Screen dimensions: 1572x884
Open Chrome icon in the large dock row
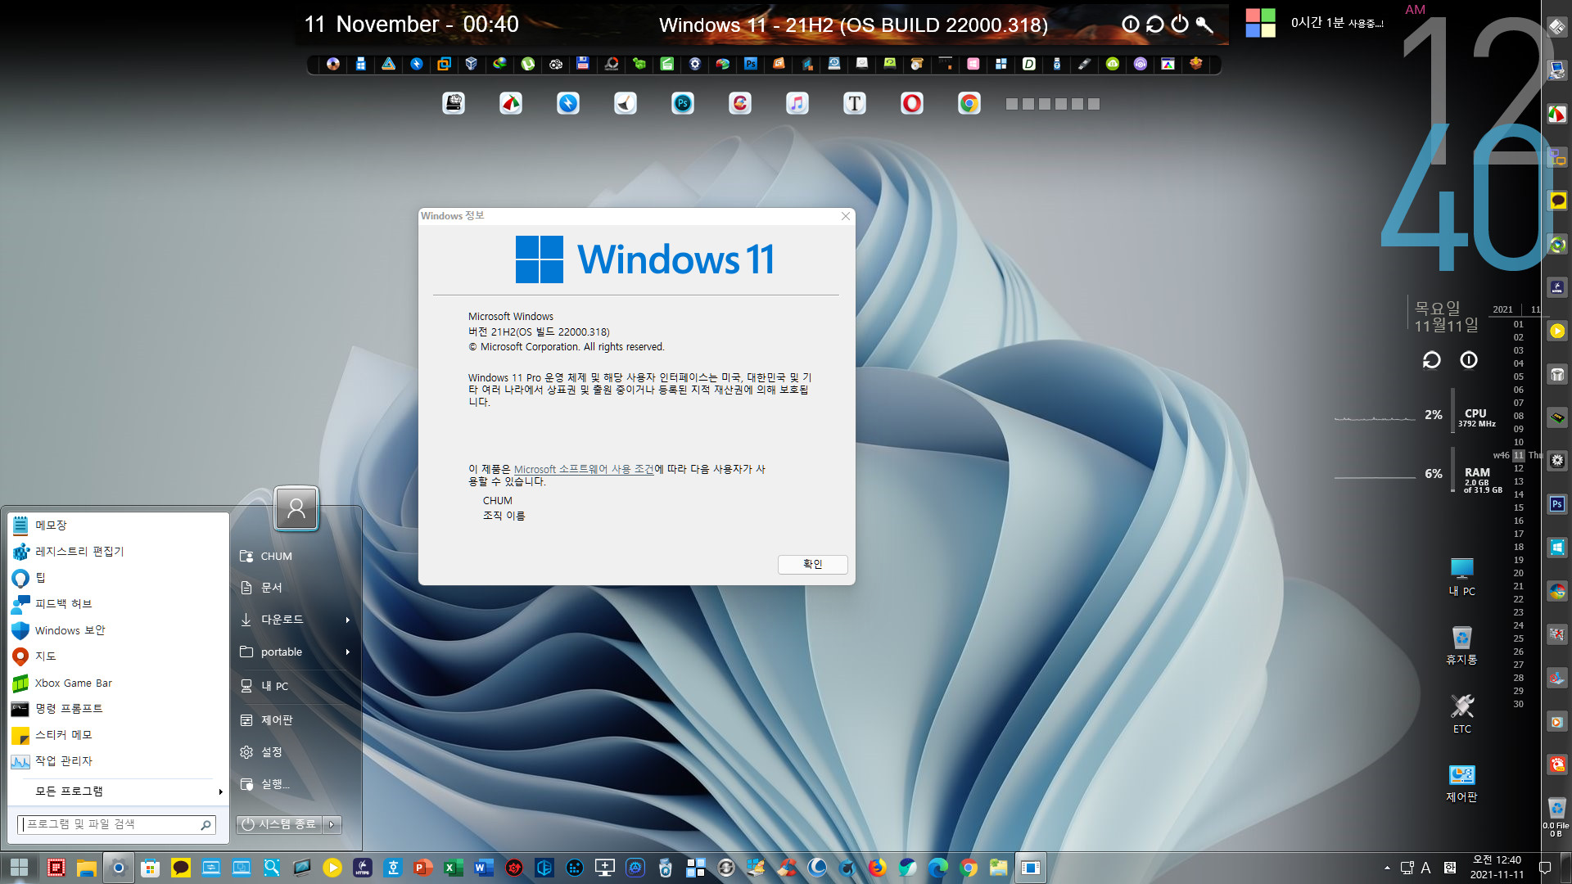[x=969, y=103]
